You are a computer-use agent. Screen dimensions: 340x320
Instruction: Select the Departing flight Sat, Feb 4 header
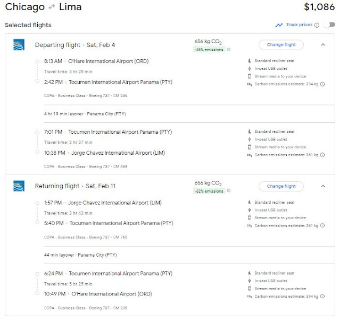point(74,45)
